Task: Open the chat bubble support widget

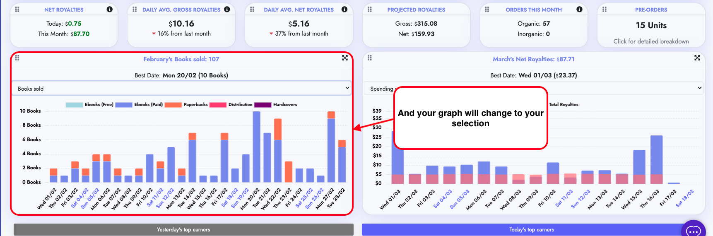Action: (x=693, y=230)
